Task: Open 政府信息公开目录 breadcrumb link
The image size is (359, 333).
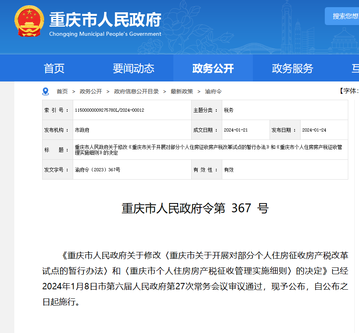Action: [136, 91]
